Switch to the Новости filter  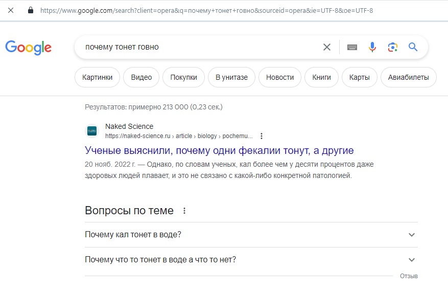[x=280, y=77]
